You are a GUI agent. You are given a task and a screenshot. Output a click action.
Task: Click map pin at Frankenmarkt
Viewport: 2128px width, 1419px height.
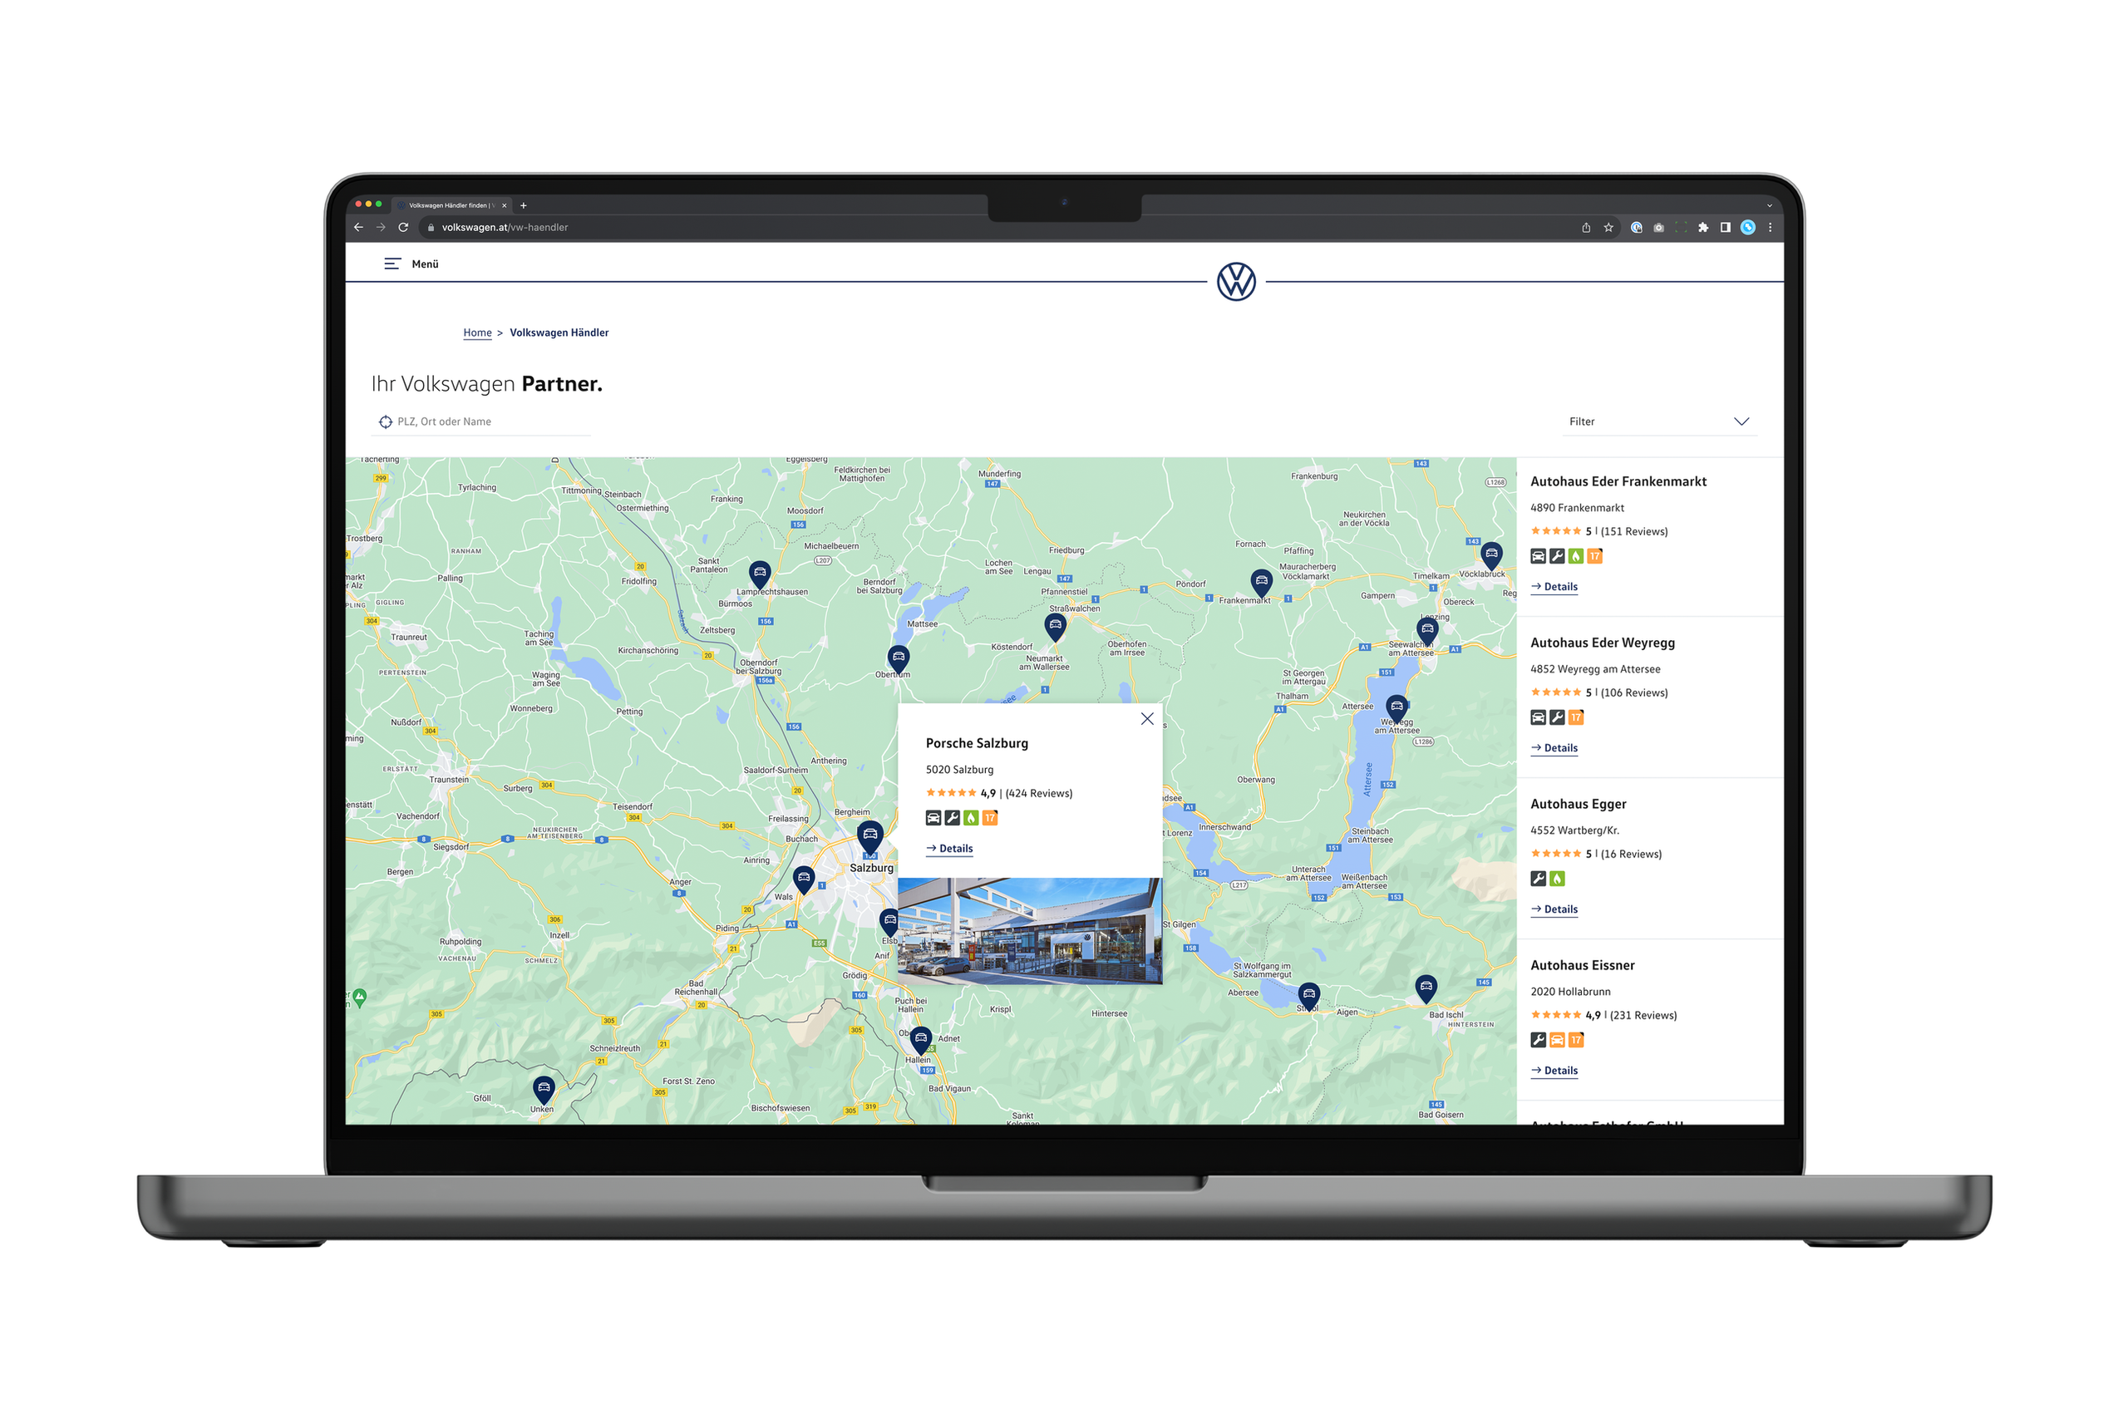click(x=1261, y=582)
